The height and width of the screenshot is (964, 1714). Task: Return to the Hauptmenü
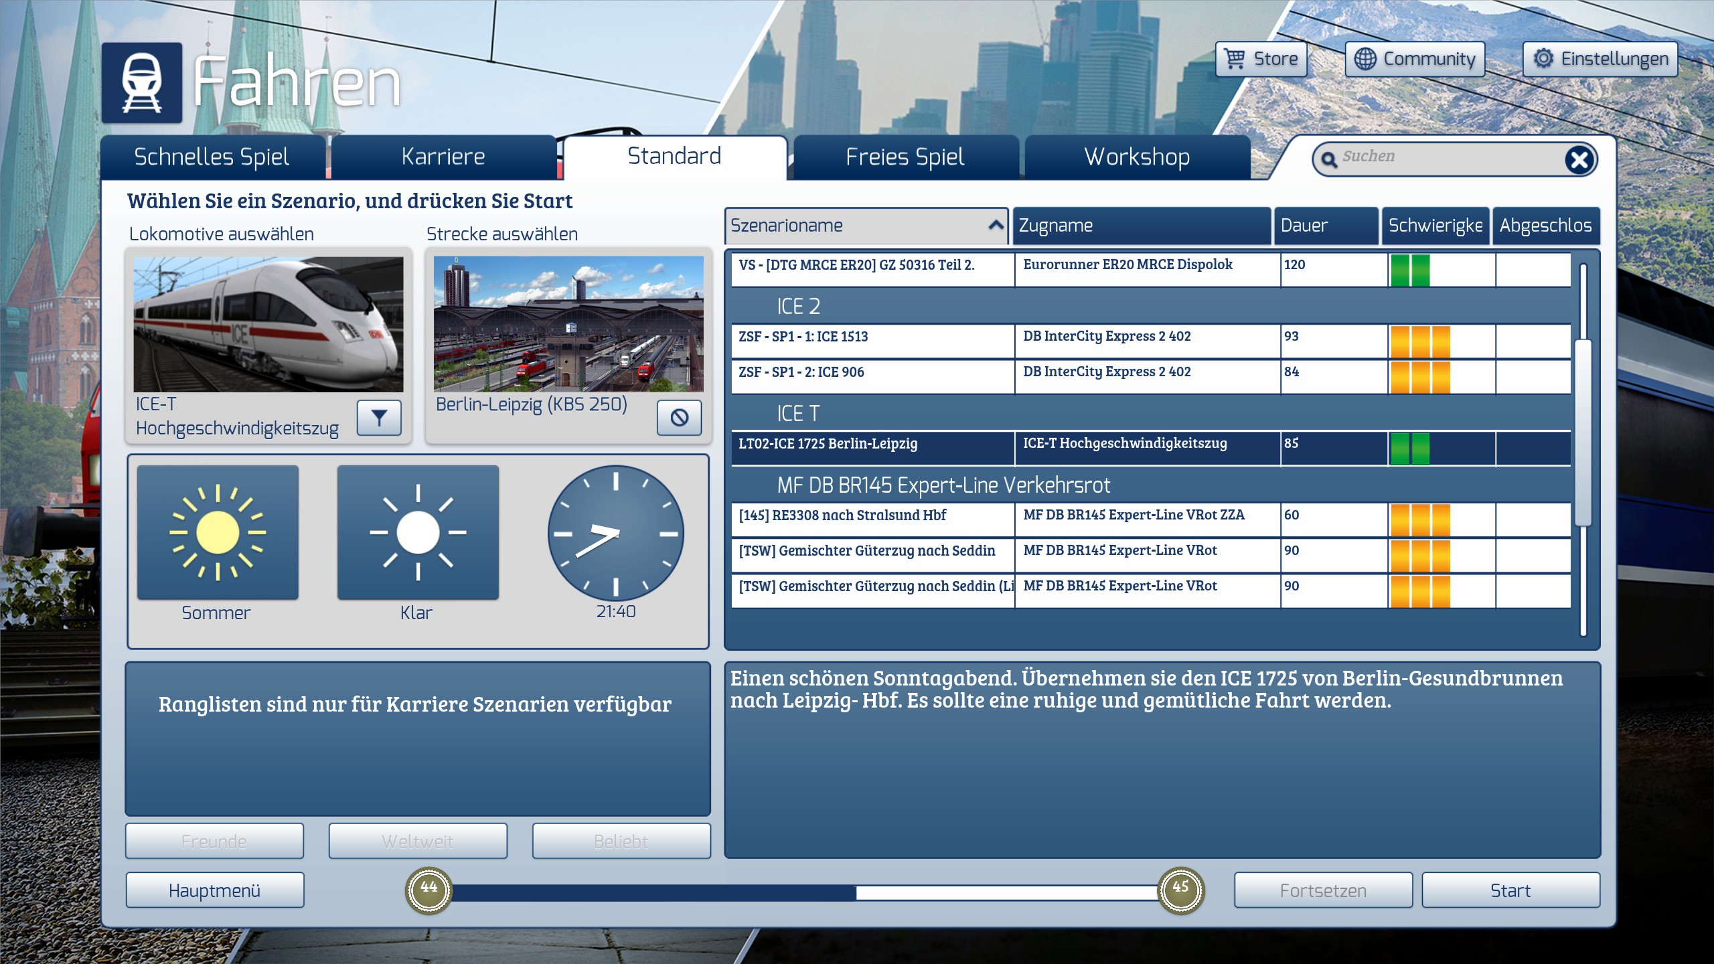(214, 890)
